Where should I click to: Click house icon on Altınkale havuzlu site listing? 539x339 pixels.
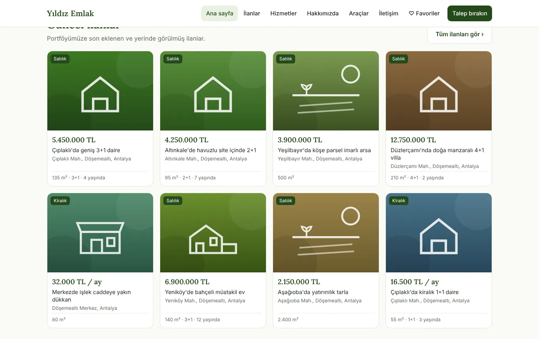pyautogui.click(x=213, y=94)
